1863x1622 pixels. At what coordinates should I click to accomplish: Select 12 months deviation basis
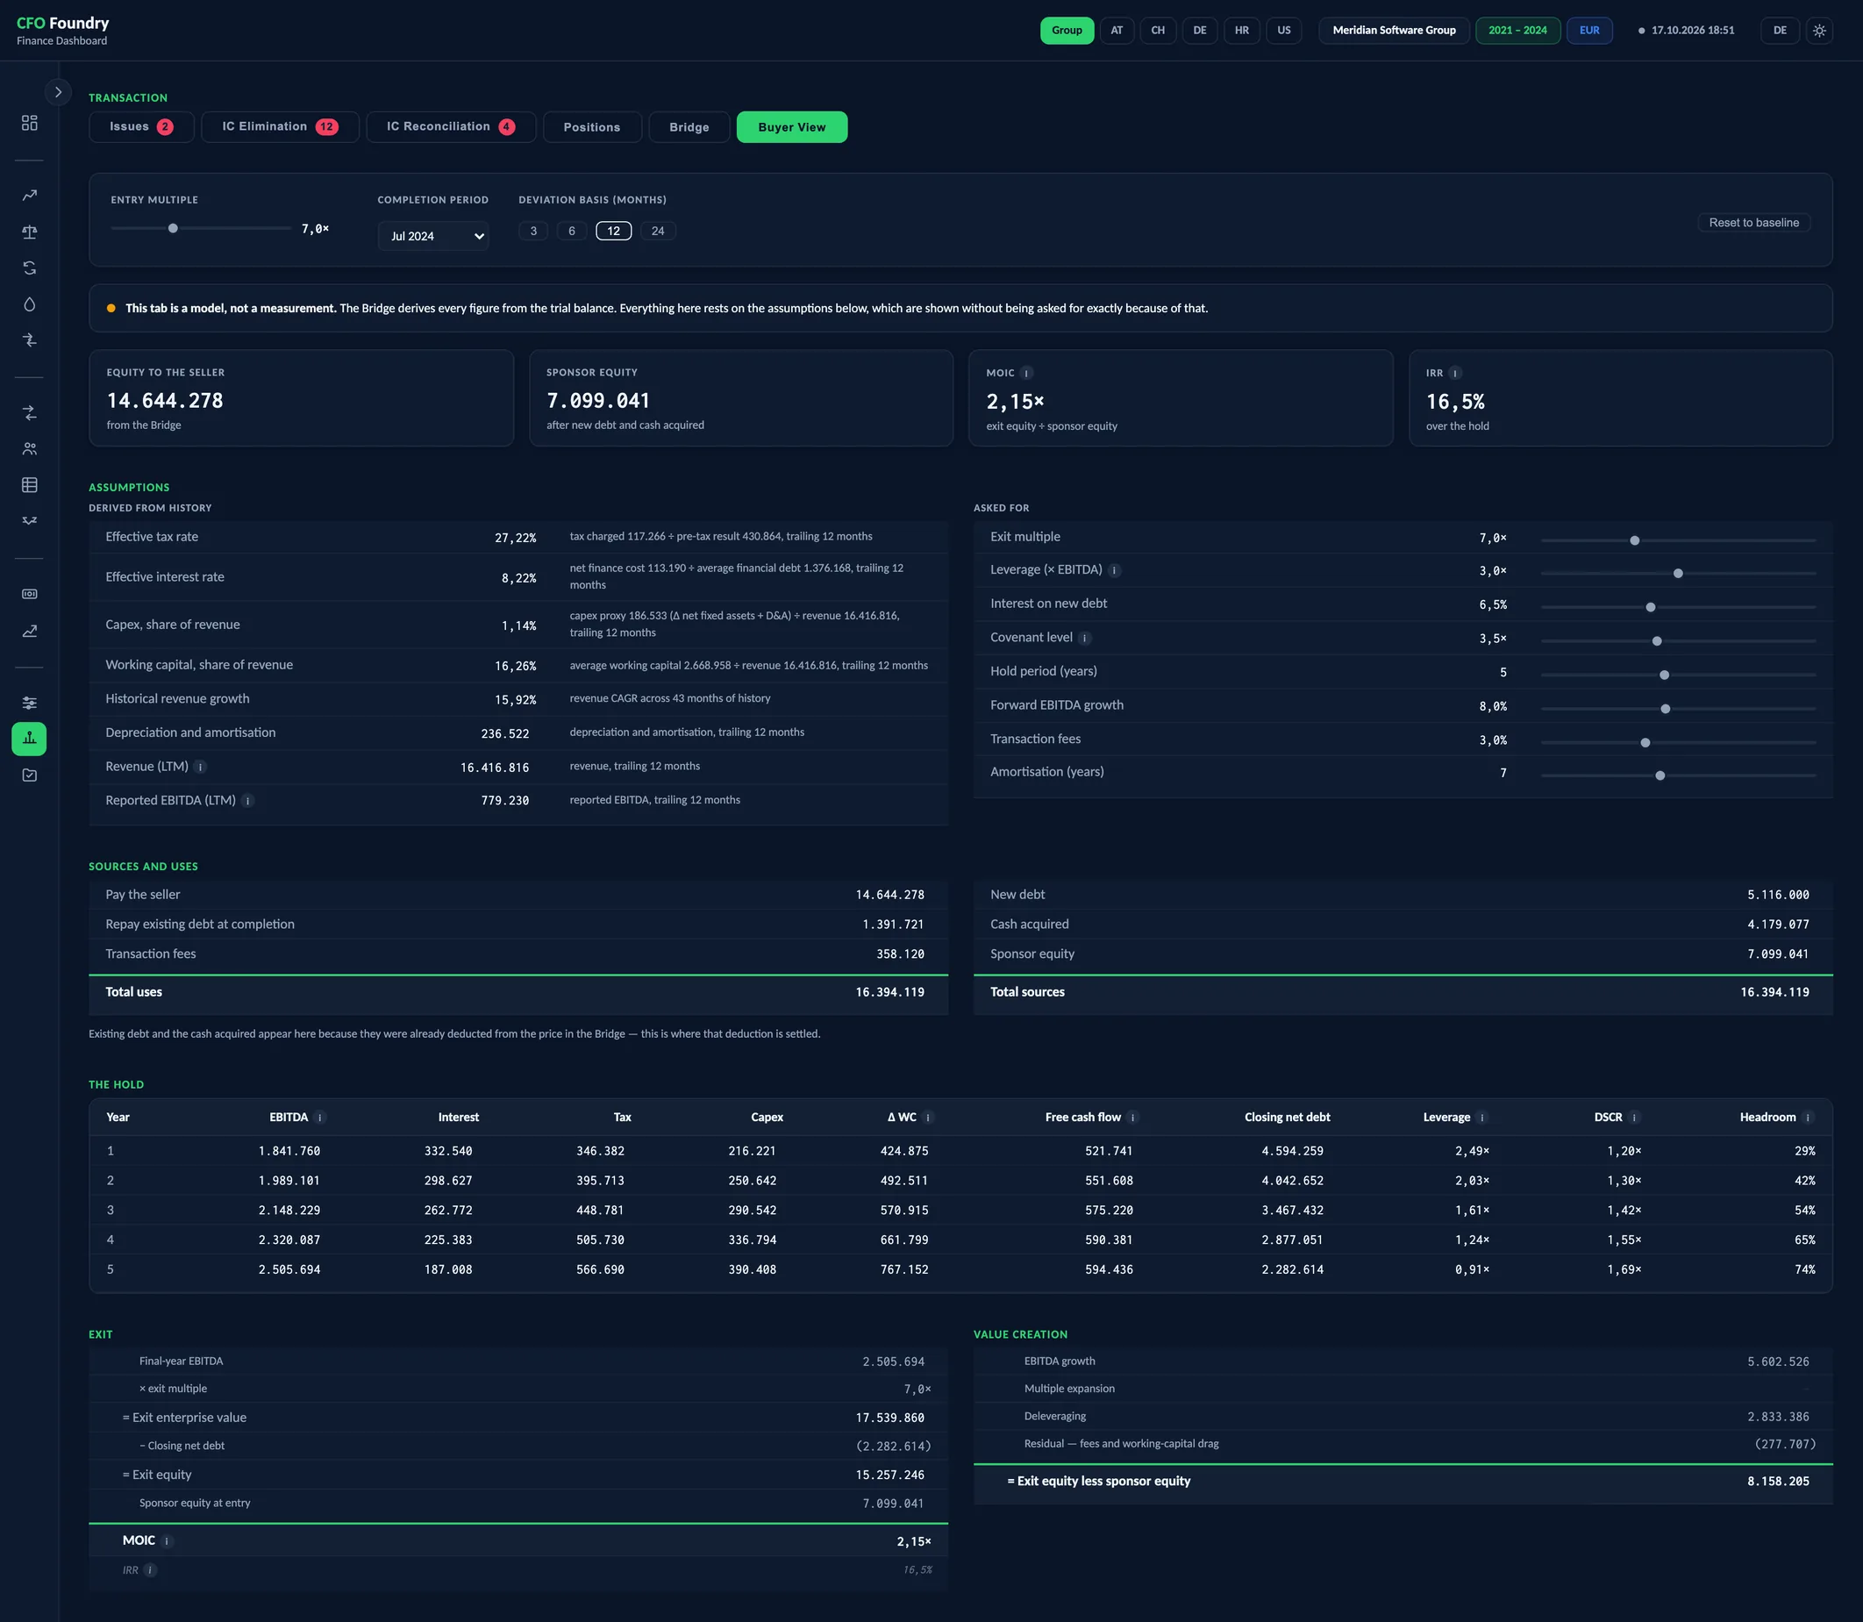(x=613, y=231)
